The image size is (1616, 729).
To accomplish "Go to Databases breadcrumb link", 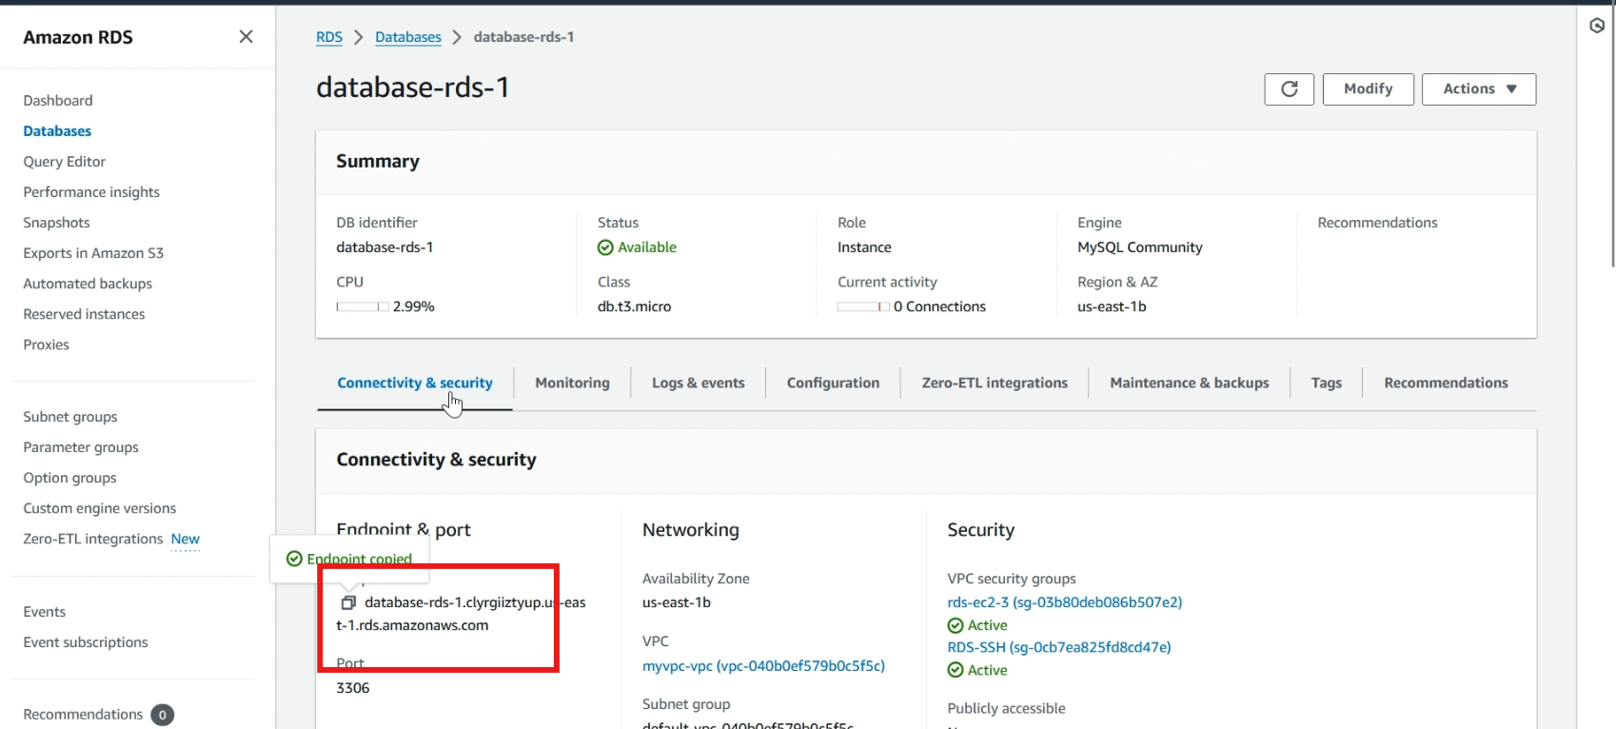I will click(408, 37).
